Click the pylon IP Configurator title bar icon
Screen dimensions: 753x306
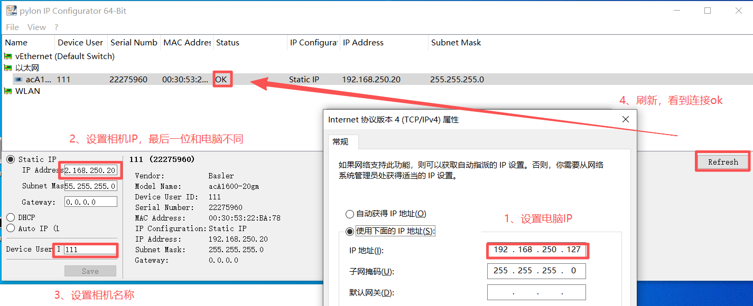[x=12, y=9]
